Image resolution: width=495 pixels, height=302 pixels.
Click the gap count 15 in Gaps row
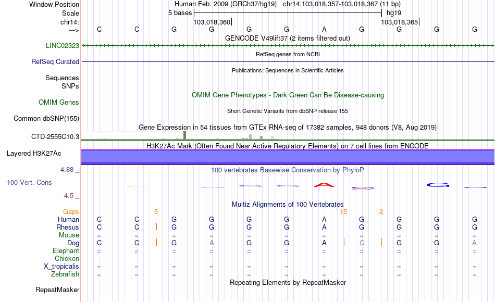click(343, 212)
